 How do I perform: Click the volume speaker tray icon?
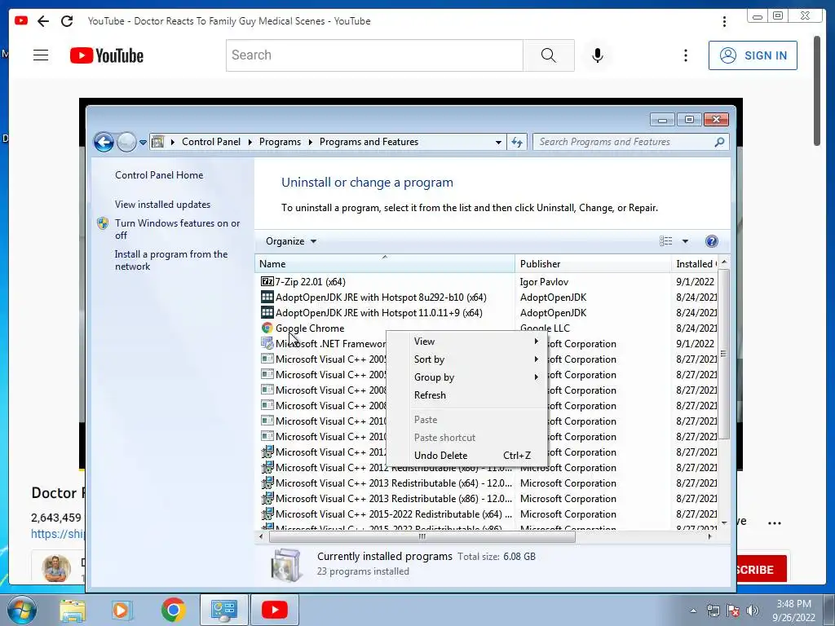tap(752, 611)
